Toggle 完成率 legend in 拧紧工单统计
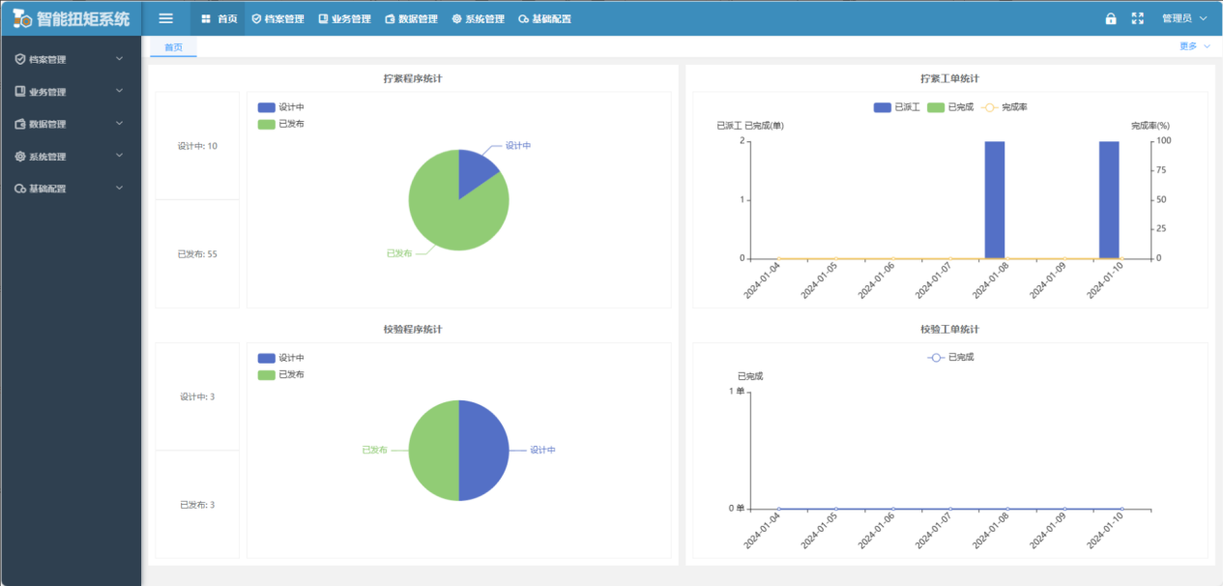This screenshot has width=1223, height=586. click(1004, 107)
